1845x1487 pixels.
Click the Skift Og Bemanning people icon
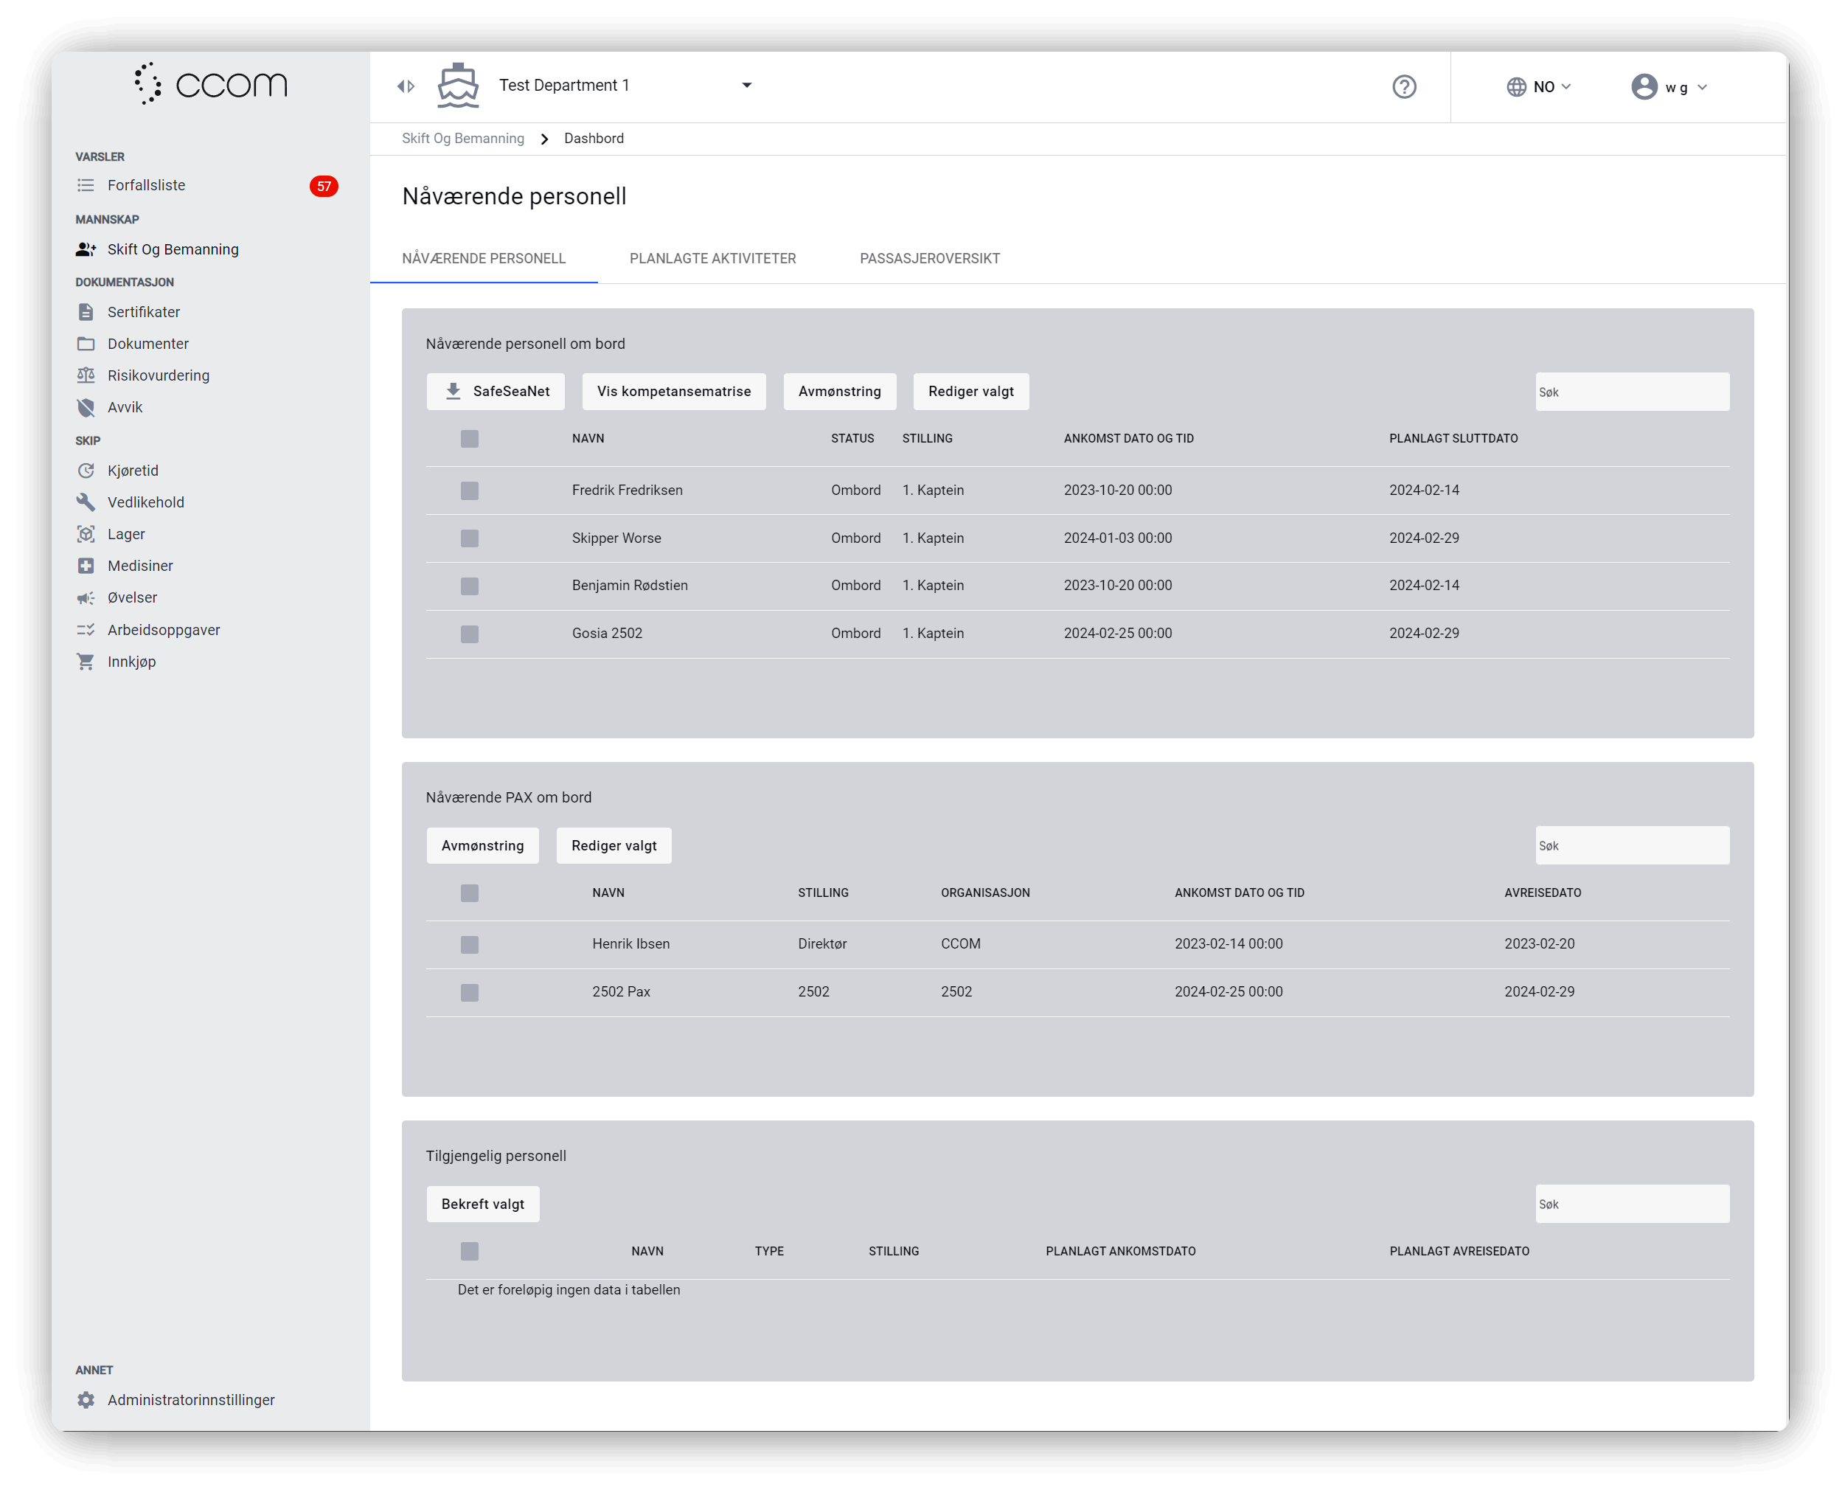pos(86,249)
